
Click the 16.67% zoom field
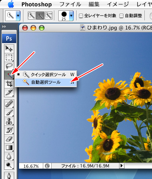(31, 166)
